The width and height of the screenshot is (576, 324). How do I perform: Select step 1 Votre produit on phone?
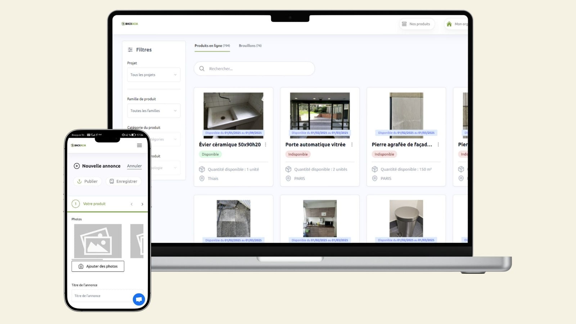tap(89, 204)
